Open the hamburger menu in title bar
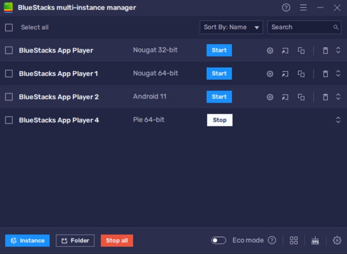This screenshot has width=347, height=254. (x=303, y=8)
